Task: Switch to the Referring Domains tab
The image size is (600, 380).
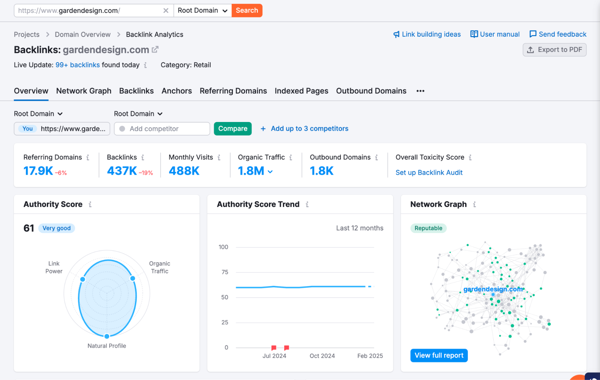Action: click(x=233, y=91)
